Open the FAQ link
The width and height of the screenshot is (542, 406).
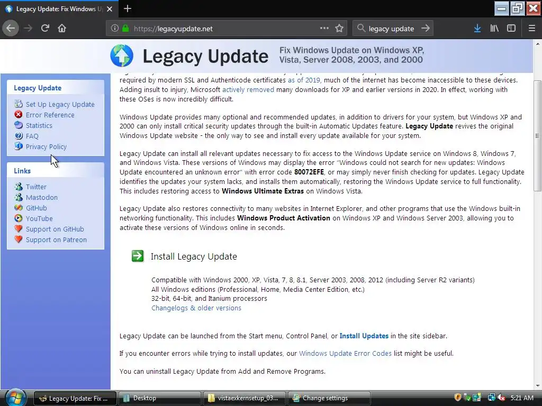(x=32, y=136)
